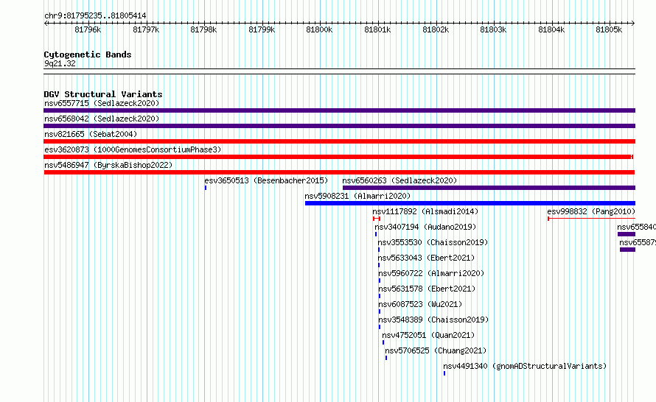The width and height of the screenshot is (656, 402).
Task: Click blue marker under nsv4752051
Action: [383, 342]
